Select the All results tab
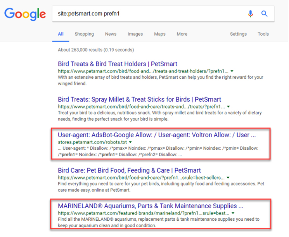The width and height of the screenshot is (289, 237). tap(61, 34)
